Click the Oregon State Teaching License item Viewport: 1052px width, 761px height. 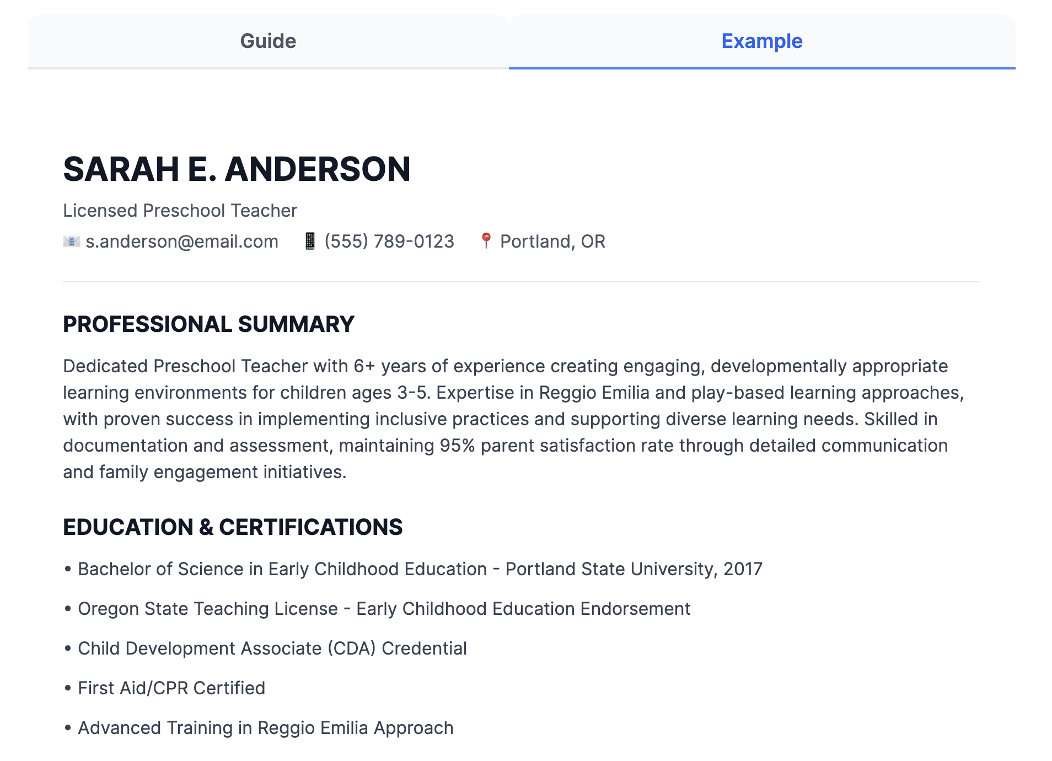pyautogui.click(x=384, y=609)
